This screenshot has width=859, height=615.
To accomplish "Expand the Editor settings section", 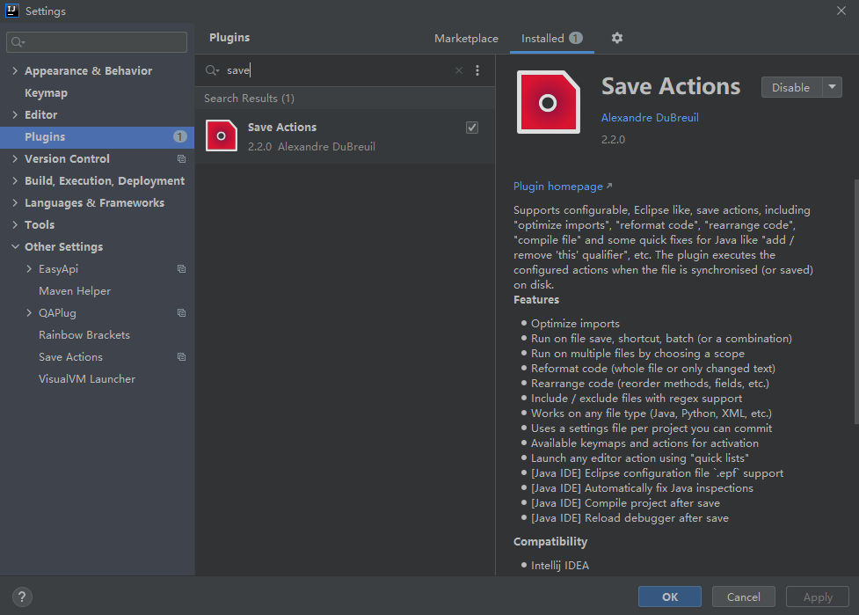I will [15, 114].
